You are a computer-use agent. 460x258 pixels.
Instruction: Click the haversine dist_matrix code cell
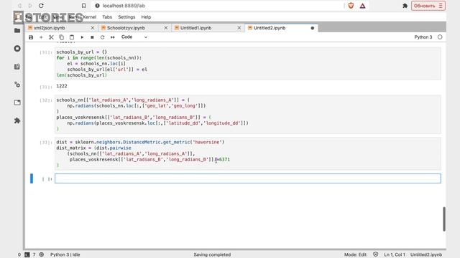tap(247, 153)
